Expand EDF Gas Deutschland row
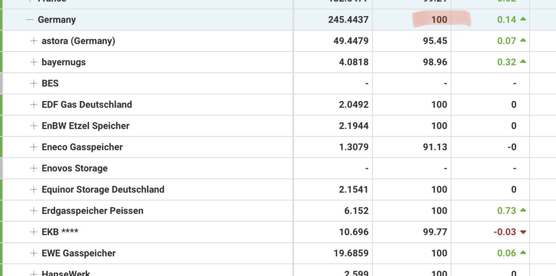 (x=33, y=105)
